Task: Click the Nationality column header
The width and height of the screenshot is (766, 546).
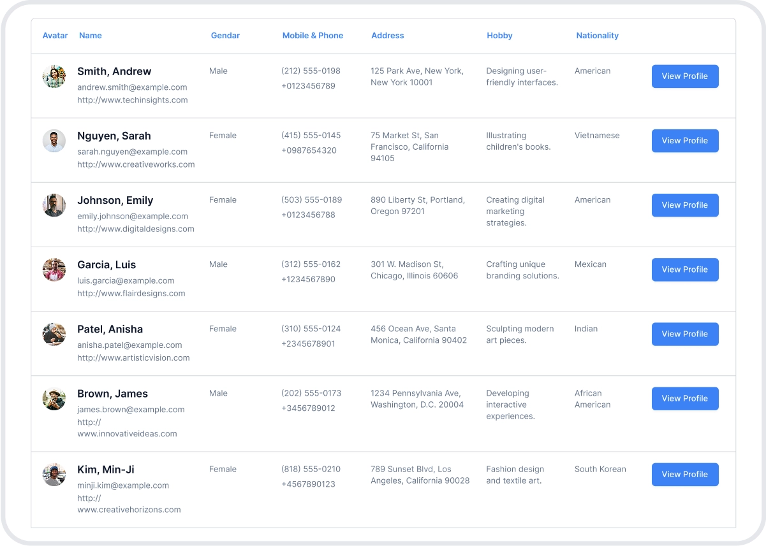Action: click(597, 36)
